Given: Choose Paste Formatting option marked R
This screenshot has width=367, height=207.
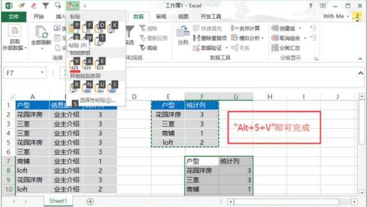Looking at the screenshot, I should tap(75, 87).
